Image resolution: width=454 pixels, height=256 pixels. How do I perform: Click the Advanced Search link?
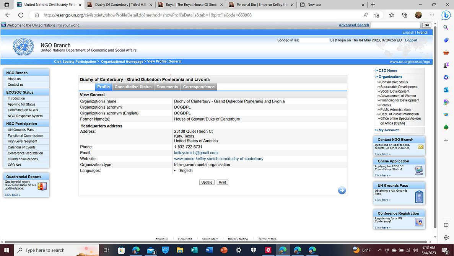pyautogui.click(x=354, y=25)
